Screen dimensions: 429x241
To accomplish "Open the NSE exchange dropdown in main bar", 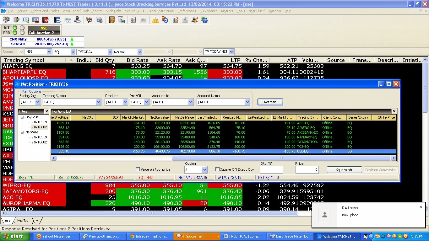I will point(49,52).
